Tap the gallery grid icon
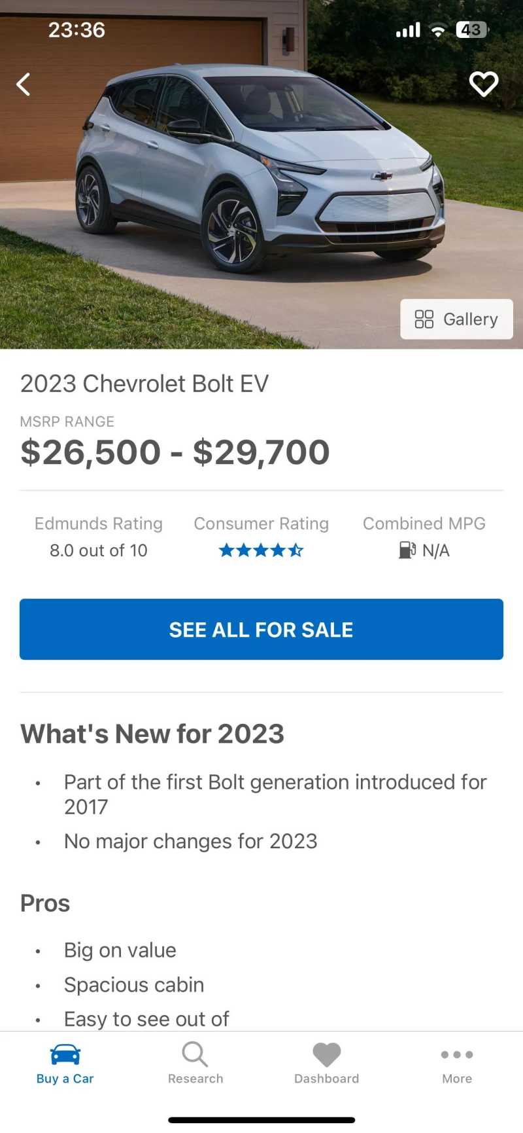The width and height of the screenshot is (523, 1133). (424, 319)
